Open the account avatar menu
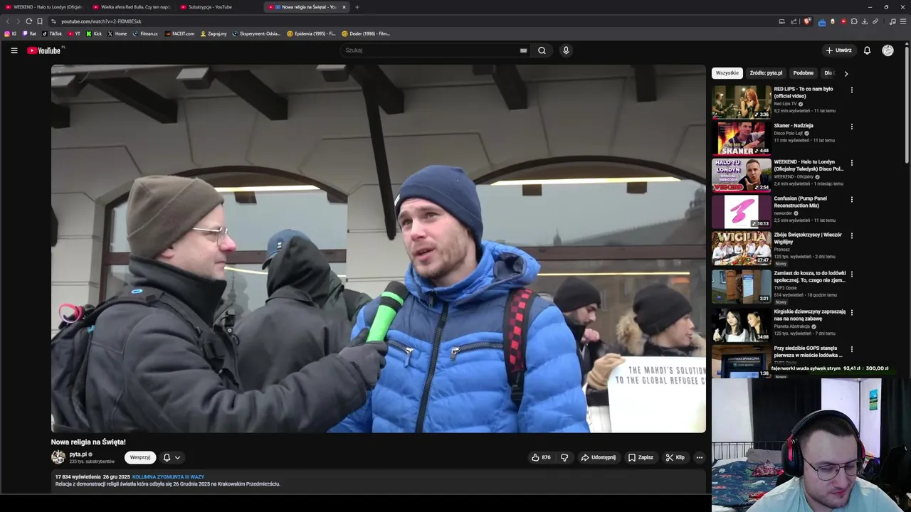This screenshot has width=911, height=512. [x=888, y=50]
